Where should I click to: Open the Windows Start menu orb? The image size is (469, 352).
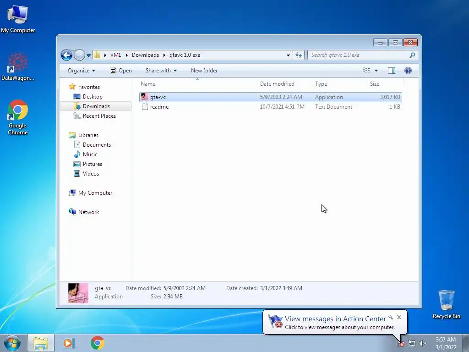pos(12,343)
